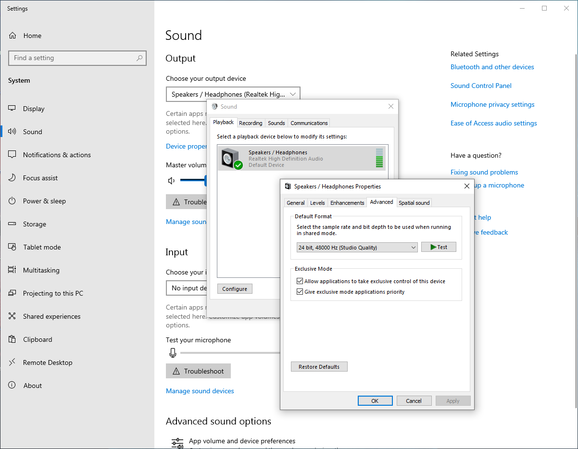The height and width of the screenshot is (449, 578).
Task: Switch to the Enhancements tab
Action: point(347,203)
